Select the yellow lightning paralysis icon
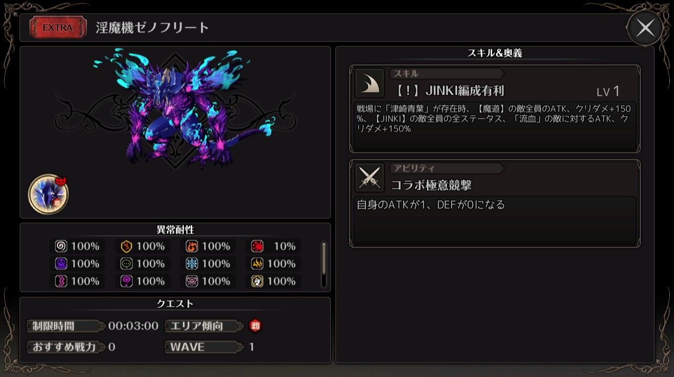Image resolution: width=674 pixels, height=377 pixels. [x=257, y=263]
